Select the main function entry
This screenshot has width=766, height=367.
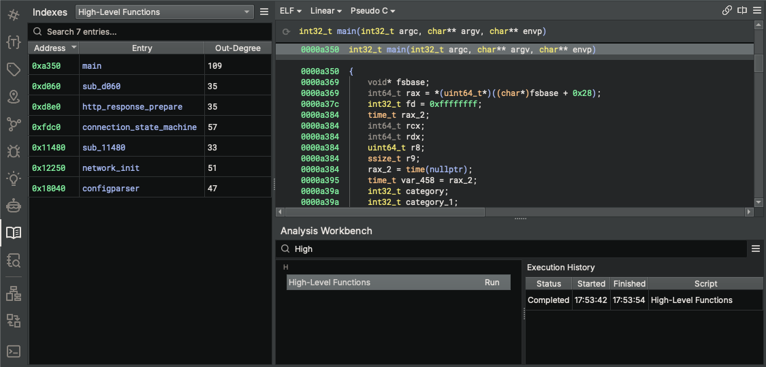coord(92,65)
